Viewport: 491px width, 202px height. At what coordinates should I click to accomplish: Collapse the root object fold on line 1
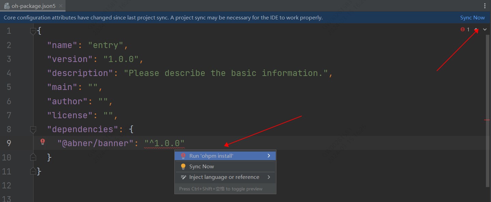(x=33, y=31)
